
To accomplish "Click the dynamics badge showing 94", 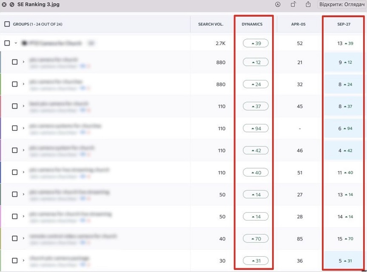I will [x=256, y=128].
